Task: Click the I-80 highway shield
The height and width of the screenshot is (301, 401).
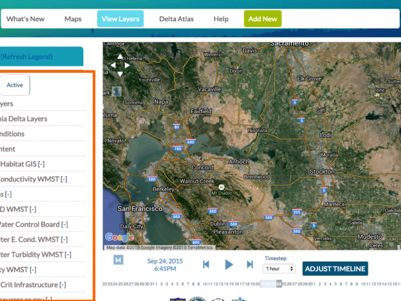Action: 177,127
